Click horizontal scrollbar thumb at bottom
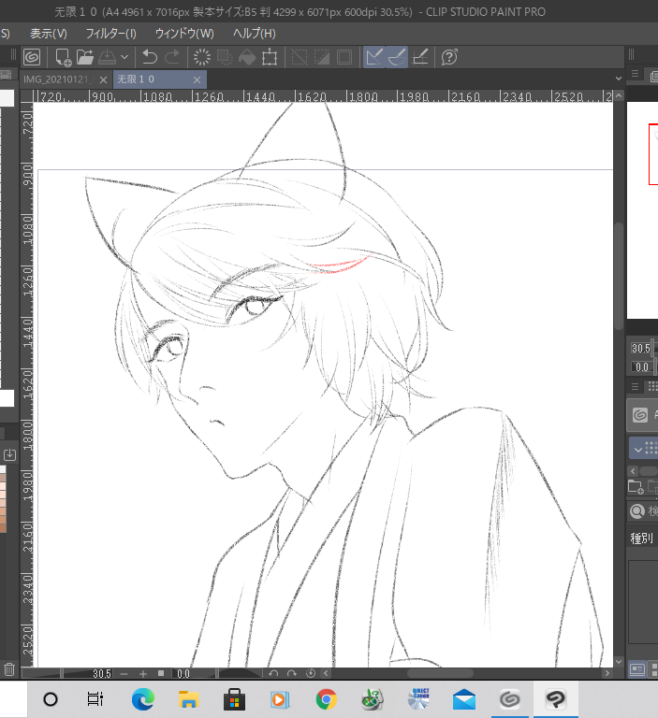Image resolution: width=658 pixels, height=718 pixels. tap(440, 673)
